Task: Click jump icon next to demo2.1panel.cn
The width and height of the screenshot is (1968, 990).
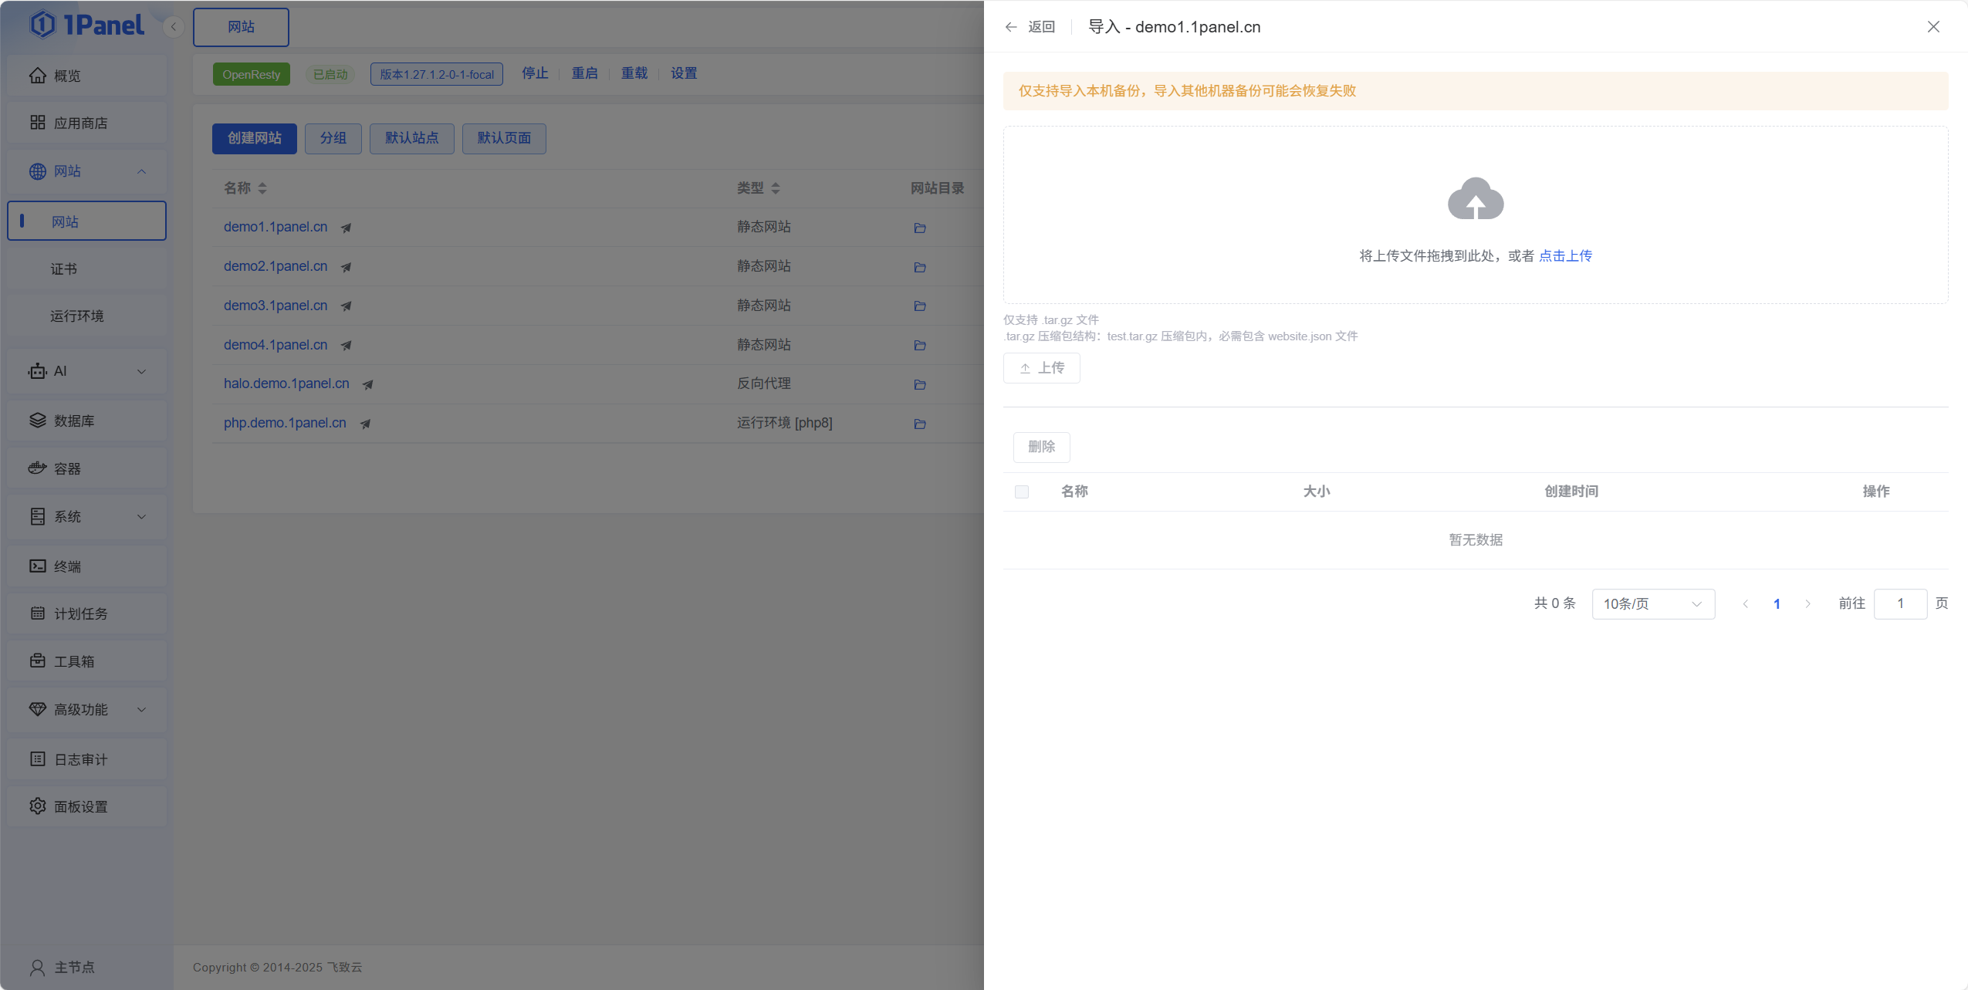Action: (346, 267)
